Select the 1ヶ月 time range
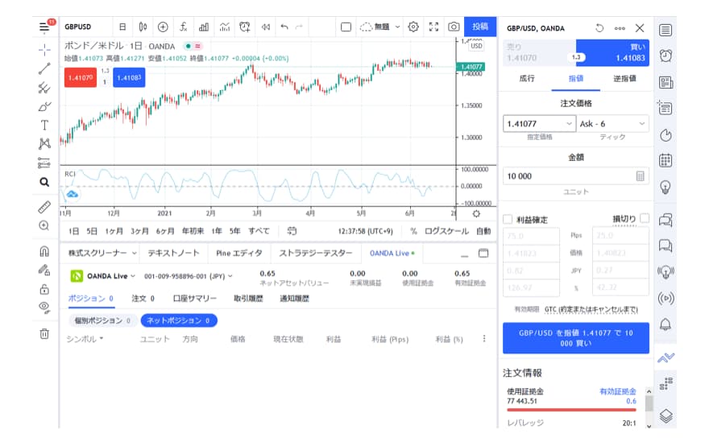This screenshot has height=446, width=709. (114, 231)
